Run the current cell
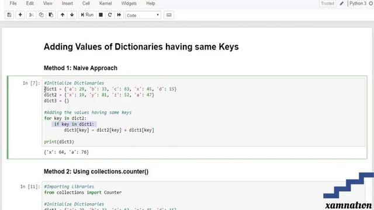 point(87,15)
